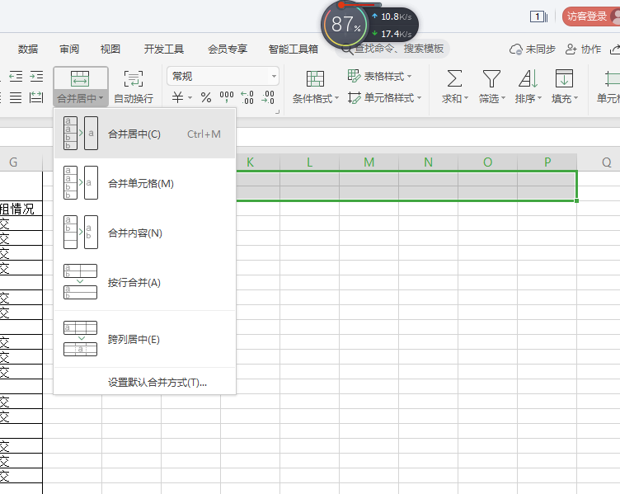Expand the 条件格式 dropdown arrow
Viewport: 620px width, 494px height.
point(337,97)
